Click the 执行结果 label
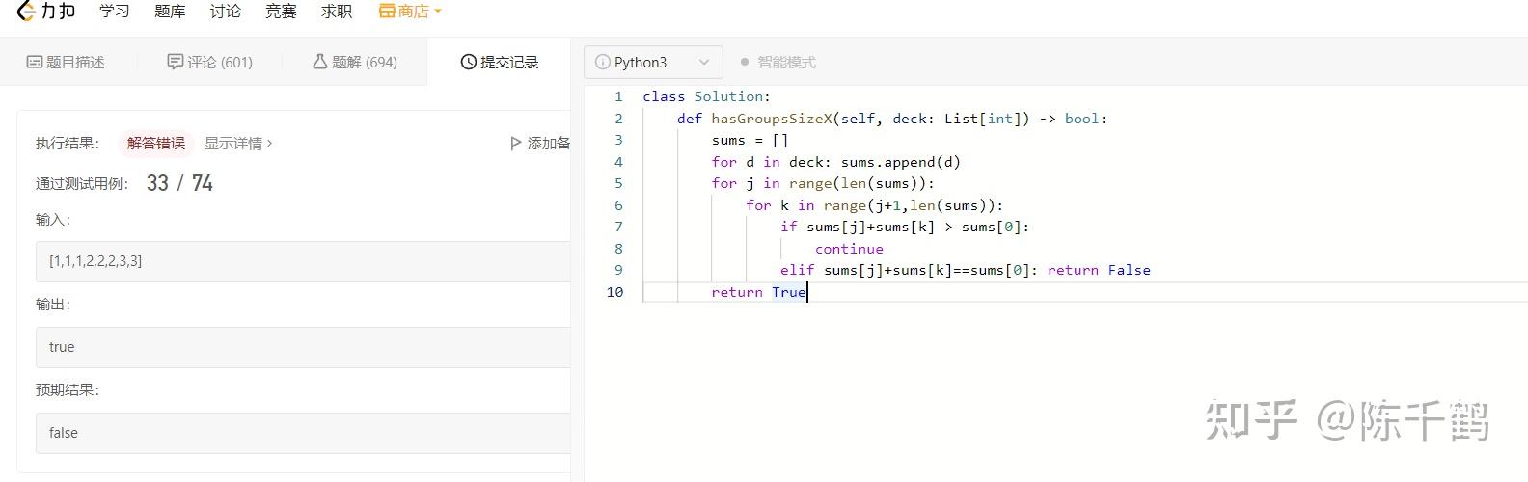Viewport: 1528px width, 482px height. (x=68, y=143)
